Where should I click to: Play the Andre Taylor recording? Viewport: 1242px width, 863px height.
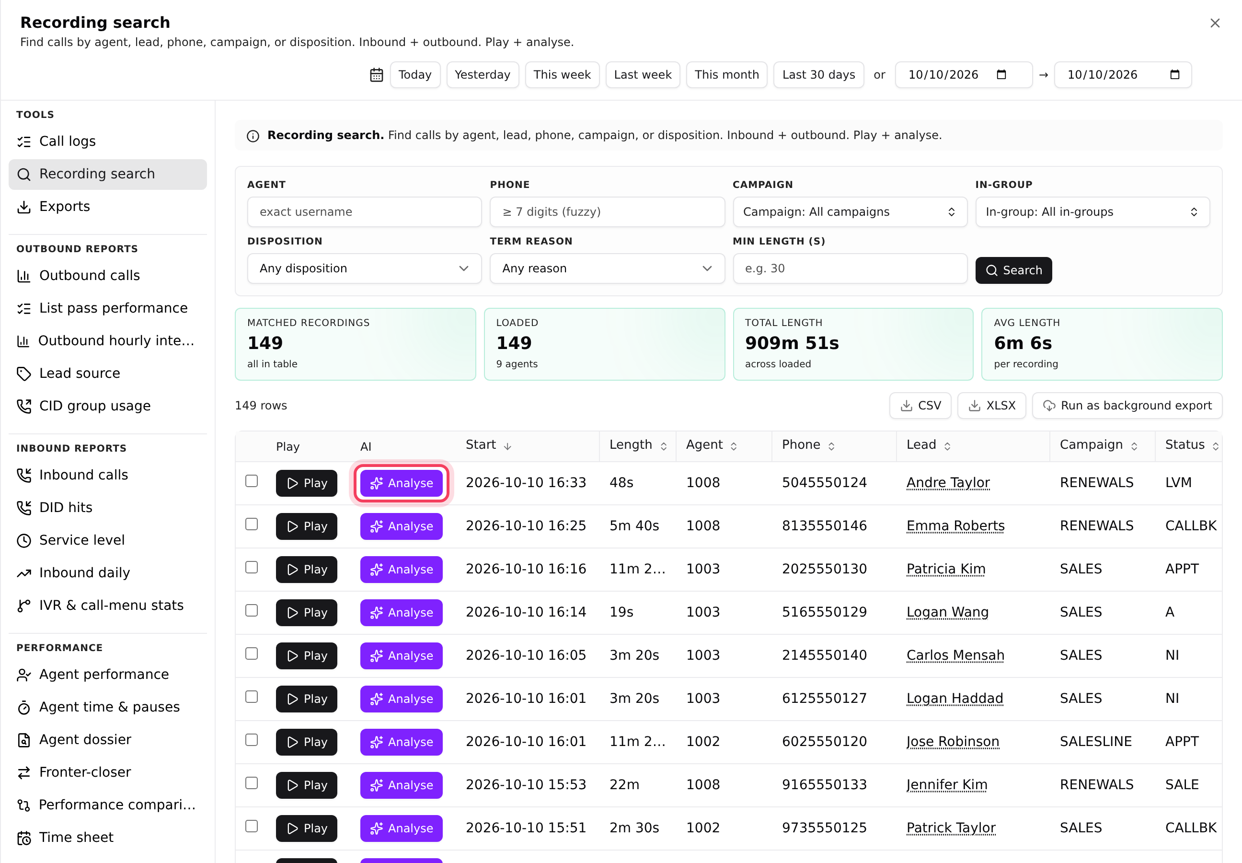[x=307, y=483]
